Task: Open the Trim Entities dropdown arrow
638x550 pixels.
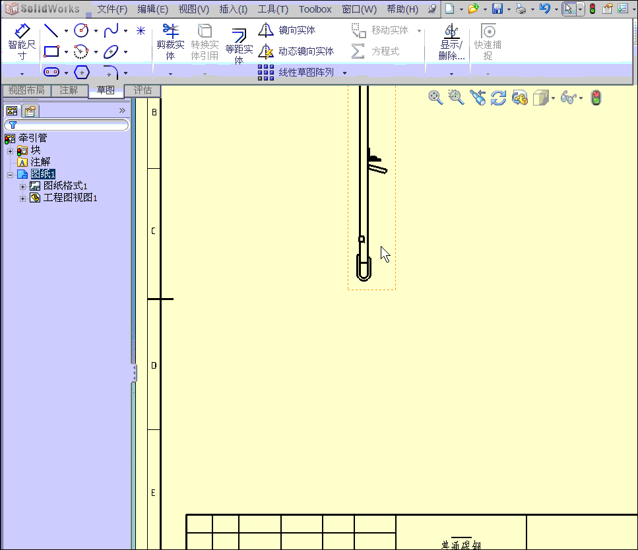Action: (x=170, y=74)
